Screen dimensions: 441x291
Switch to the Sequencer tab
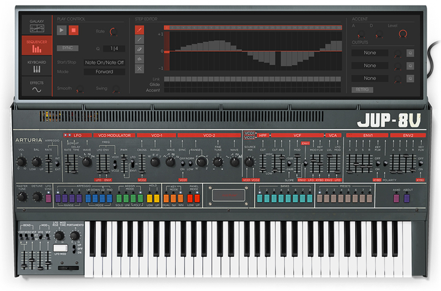[37, 46]
